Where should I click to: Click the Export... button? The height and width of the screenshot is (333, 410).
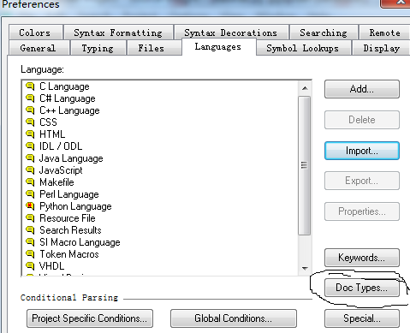pos(362,181)
